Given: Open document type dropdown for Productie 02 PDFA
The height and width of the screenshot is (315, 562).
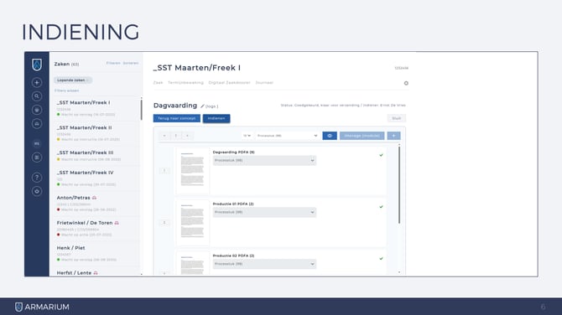Looking at the screenshot, I should (x=264, y=264).
